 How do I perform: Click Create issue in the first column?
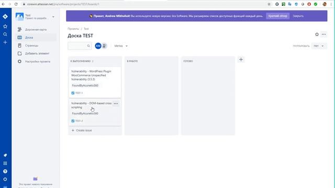click(95, 130)
